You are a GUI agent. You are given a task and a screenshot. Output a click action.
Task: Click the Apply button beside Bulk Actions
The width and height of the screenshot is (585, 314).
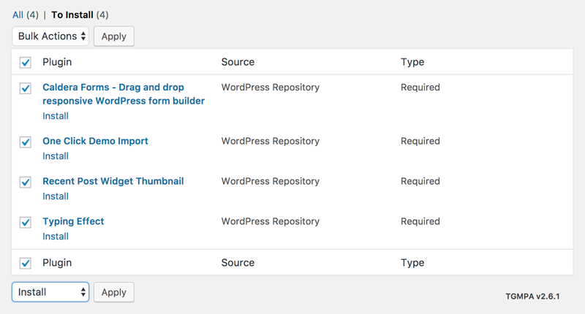click(x=114, y=36)
